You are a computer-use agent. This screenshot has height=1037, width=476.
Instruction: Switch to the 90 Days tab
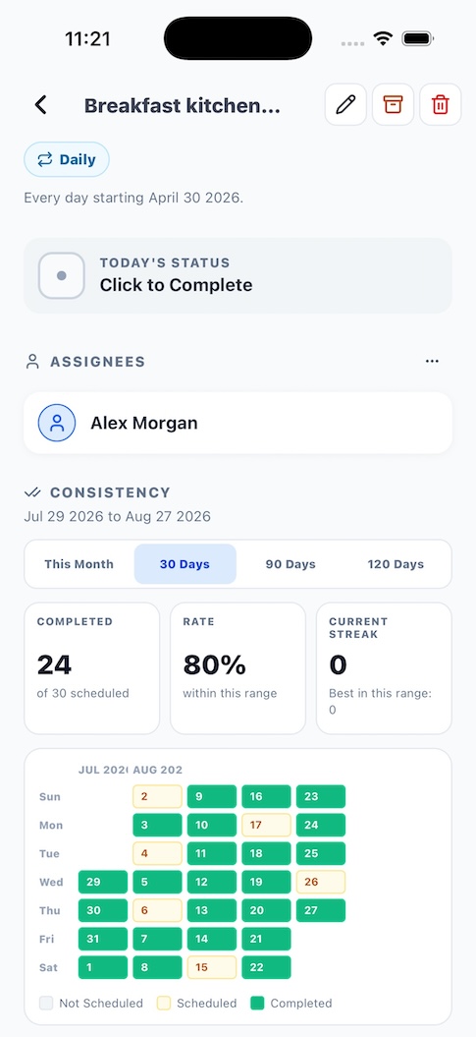291,564
